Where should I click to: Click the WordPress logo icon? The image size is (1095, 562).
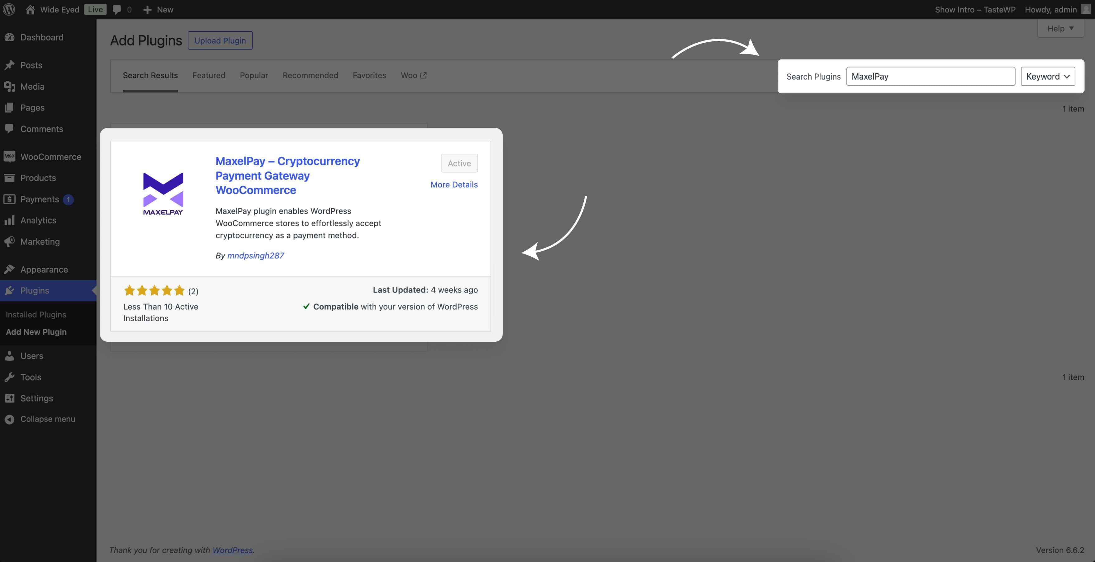coord(9,9)
